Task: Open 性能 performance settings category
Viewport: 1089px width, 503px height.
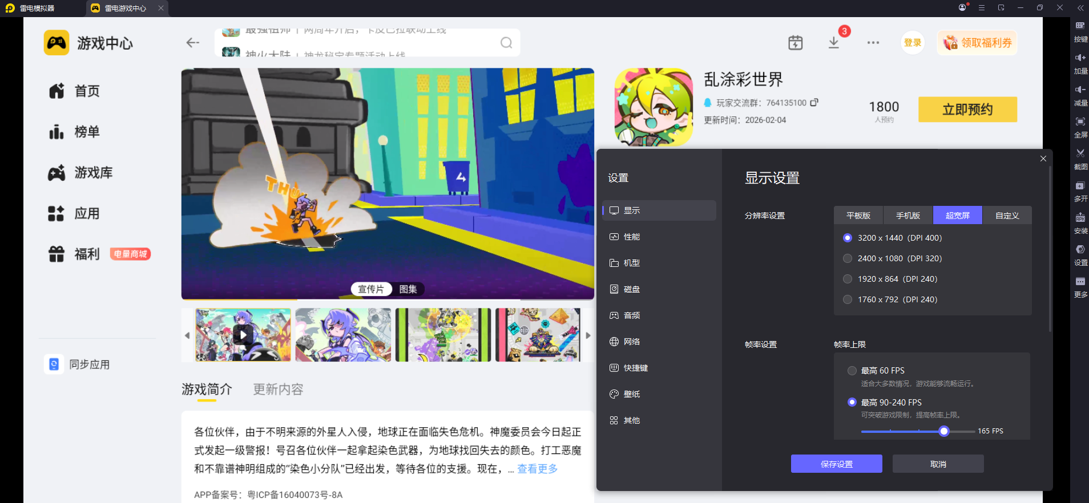Action: point(659,237)
